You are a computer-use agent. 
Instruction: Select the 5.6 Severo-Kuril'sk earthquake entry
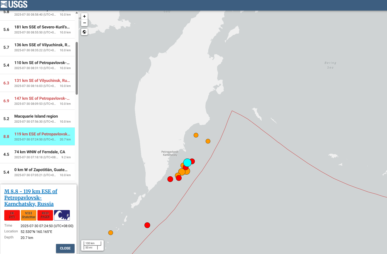coord(37,29)
